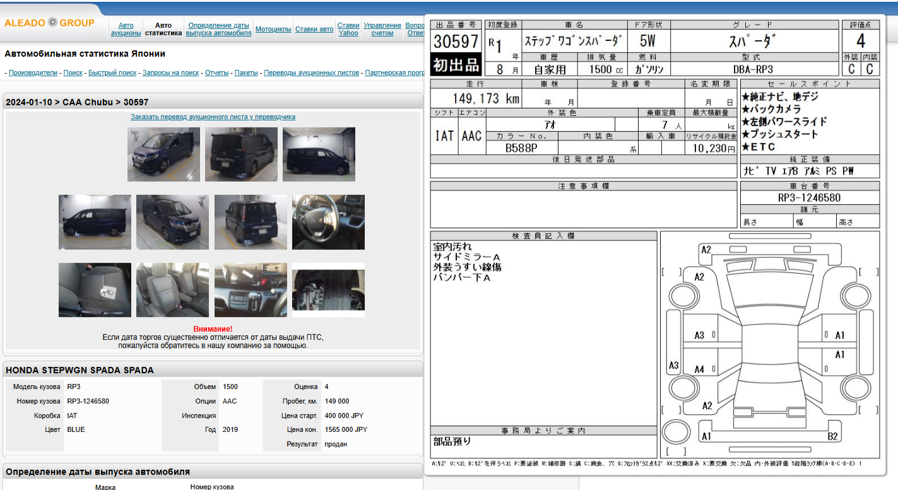This screenshot has height=490, width=898.
Task: Open Определение даты выпуска автомобиля in the top menu
Action: (x=219, y=29)
